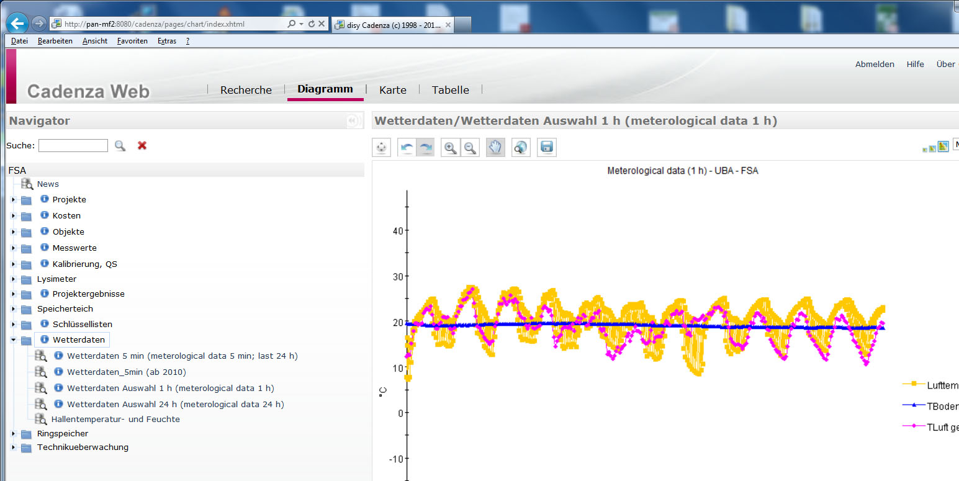The height and width of the screenshot is (481, 959).
Task: Click the search magnifier next to Suche
Action: (x=120, y=145)
